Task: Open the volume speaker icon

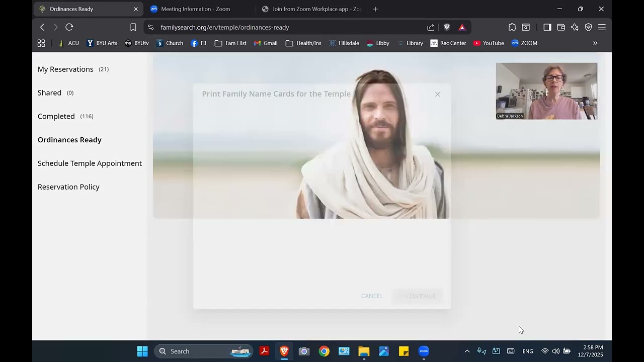Action: (555, 351)
